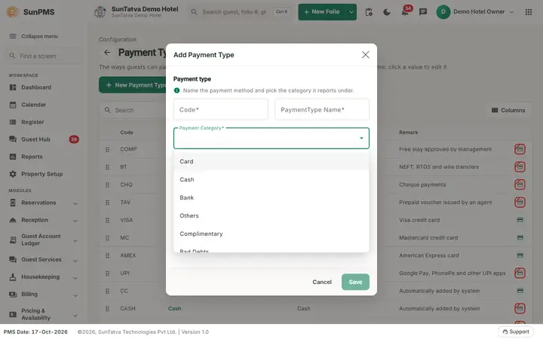Click the VISA row drag handle
543x339 pixels.
[107, 220]
